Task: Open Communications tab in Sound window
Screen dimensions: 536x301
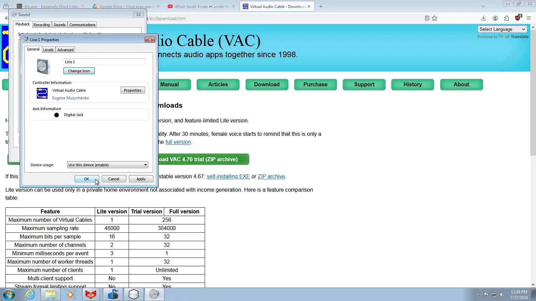Action: tap(82, 25)
